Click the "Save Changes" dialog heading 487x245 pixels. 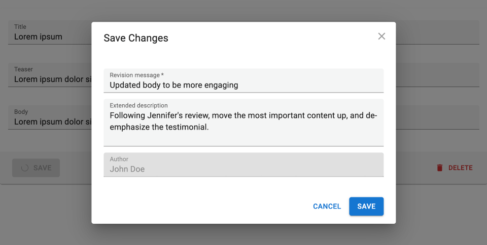click(x=136, y=38)
